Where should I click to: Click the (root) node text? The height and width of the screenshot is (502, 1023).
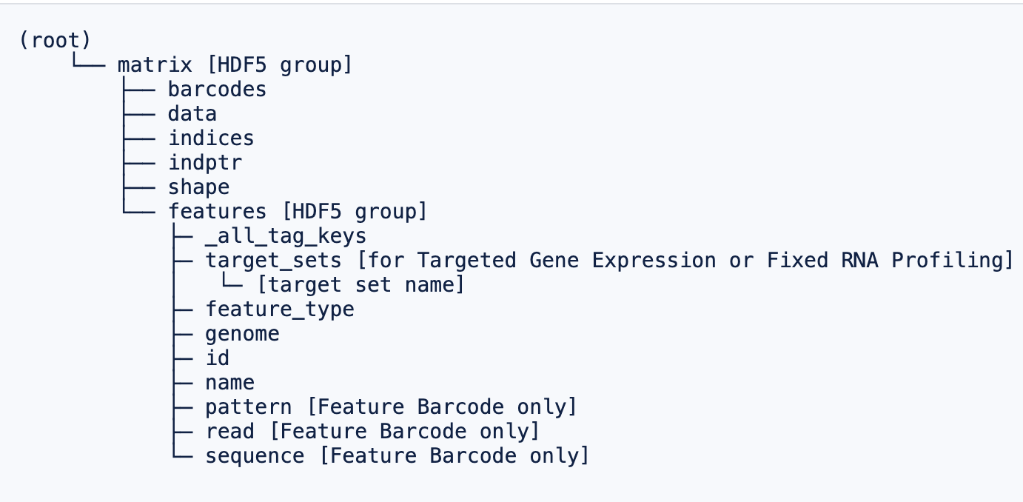pos(55,40)
